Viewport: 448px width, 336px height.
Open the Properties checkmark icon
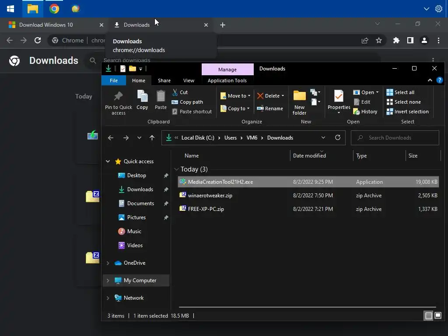(x=339, y=96)
